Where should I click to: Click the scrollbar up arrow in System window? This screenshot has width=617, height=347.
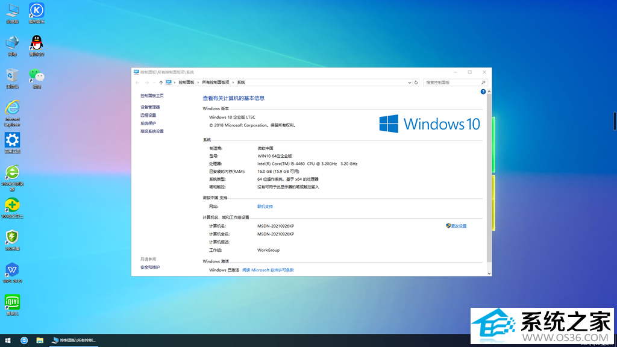(x=489, y=92)
